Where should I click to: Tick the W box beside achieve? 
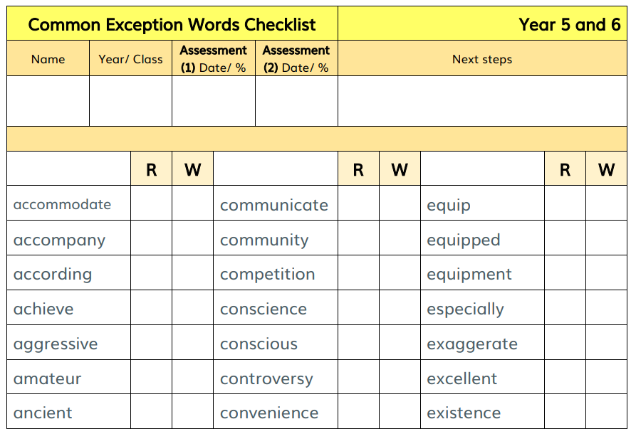[x=192, y=308]
